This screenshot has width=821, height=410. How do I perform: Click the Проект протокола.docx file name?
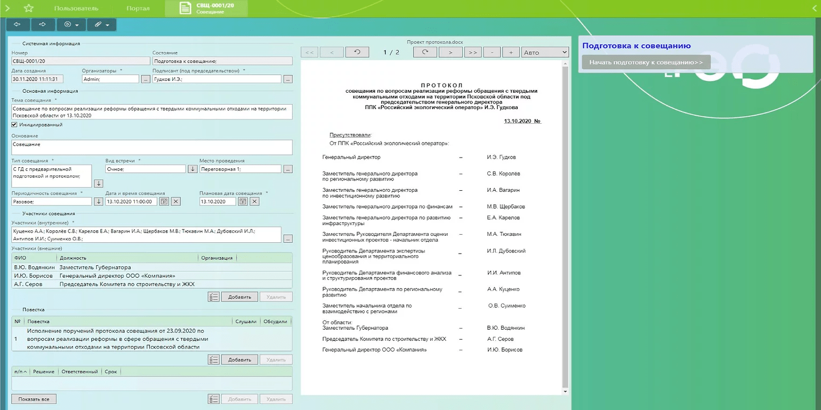point(435,42)
